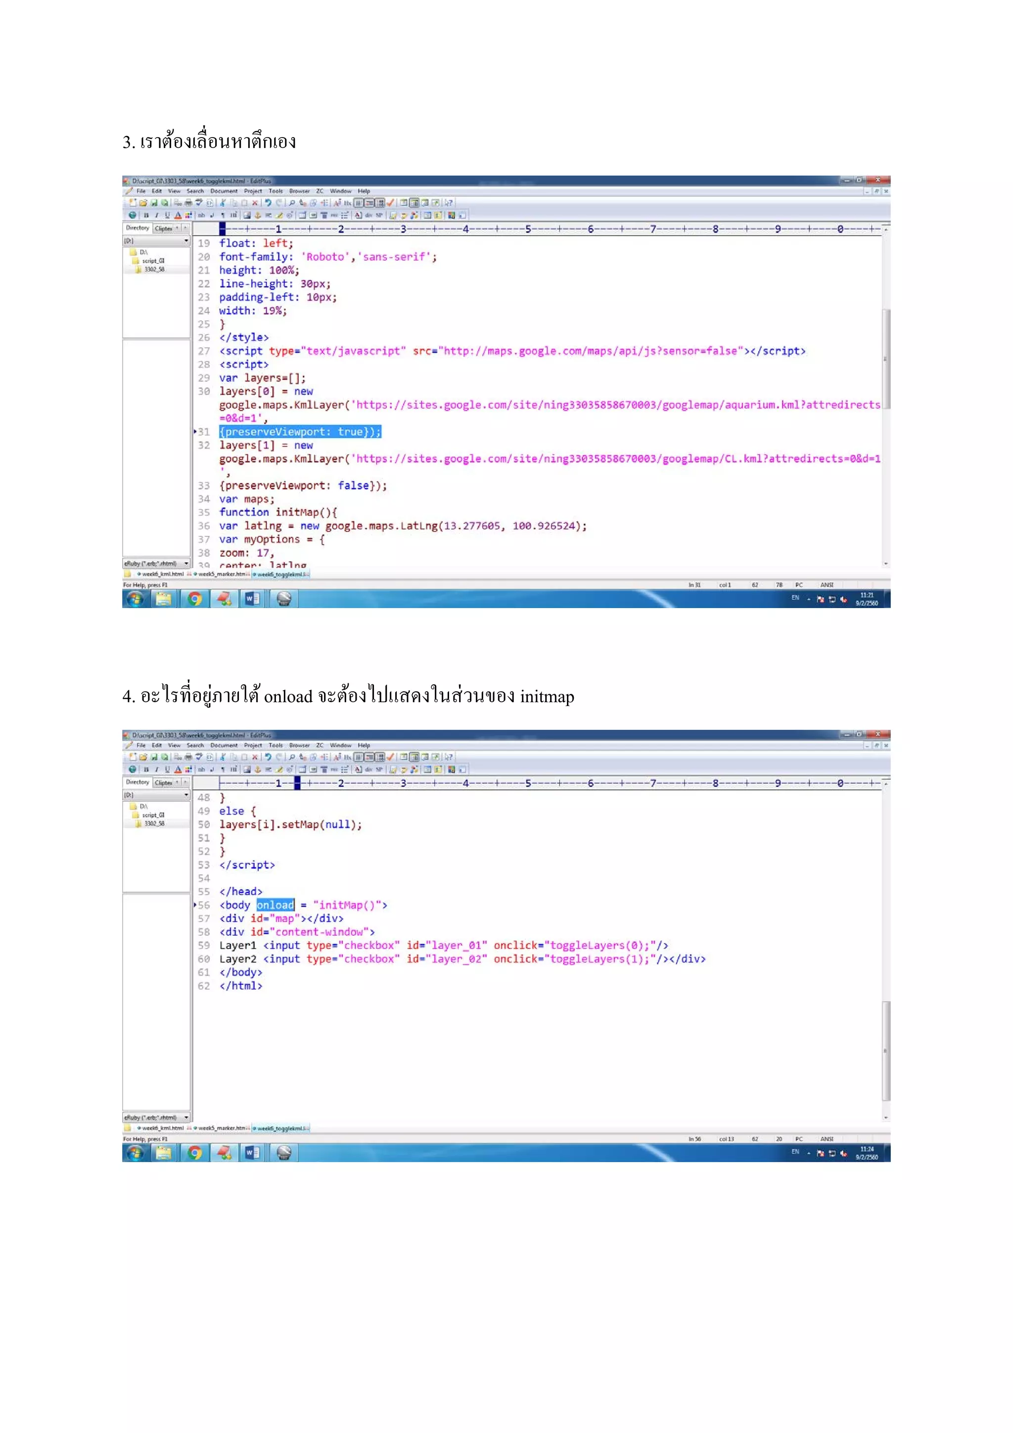
Task: Click Anchor icon in lower EditPlus HTML toolbar
Action: (258, 769)
